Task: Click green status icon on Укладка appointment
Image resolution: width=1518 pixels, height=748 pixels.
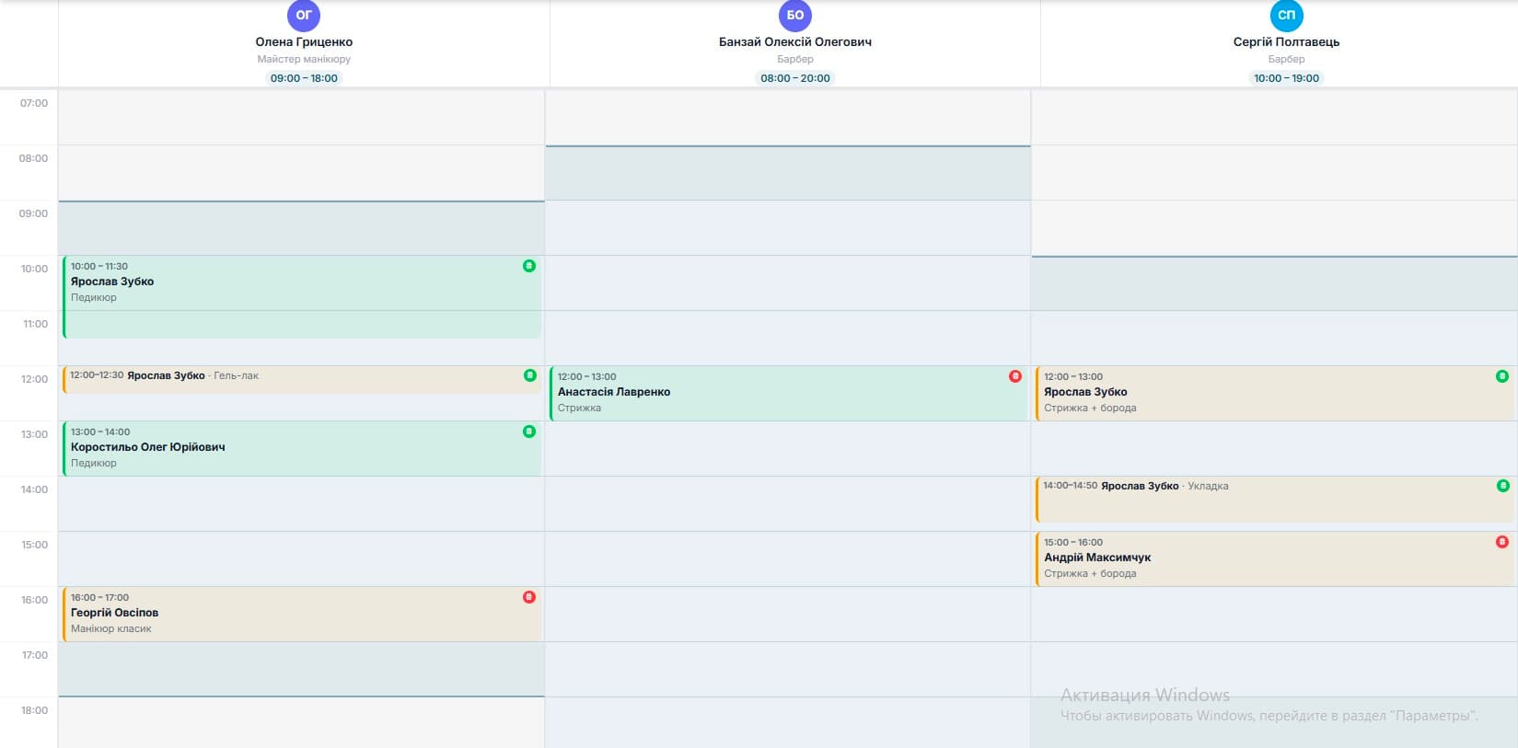Action: (1502, 486)
